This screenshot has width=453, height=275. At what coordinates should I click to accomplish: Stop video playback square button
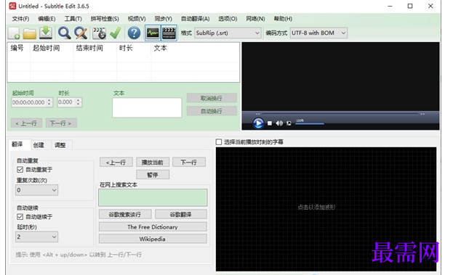tap(270, 123)
